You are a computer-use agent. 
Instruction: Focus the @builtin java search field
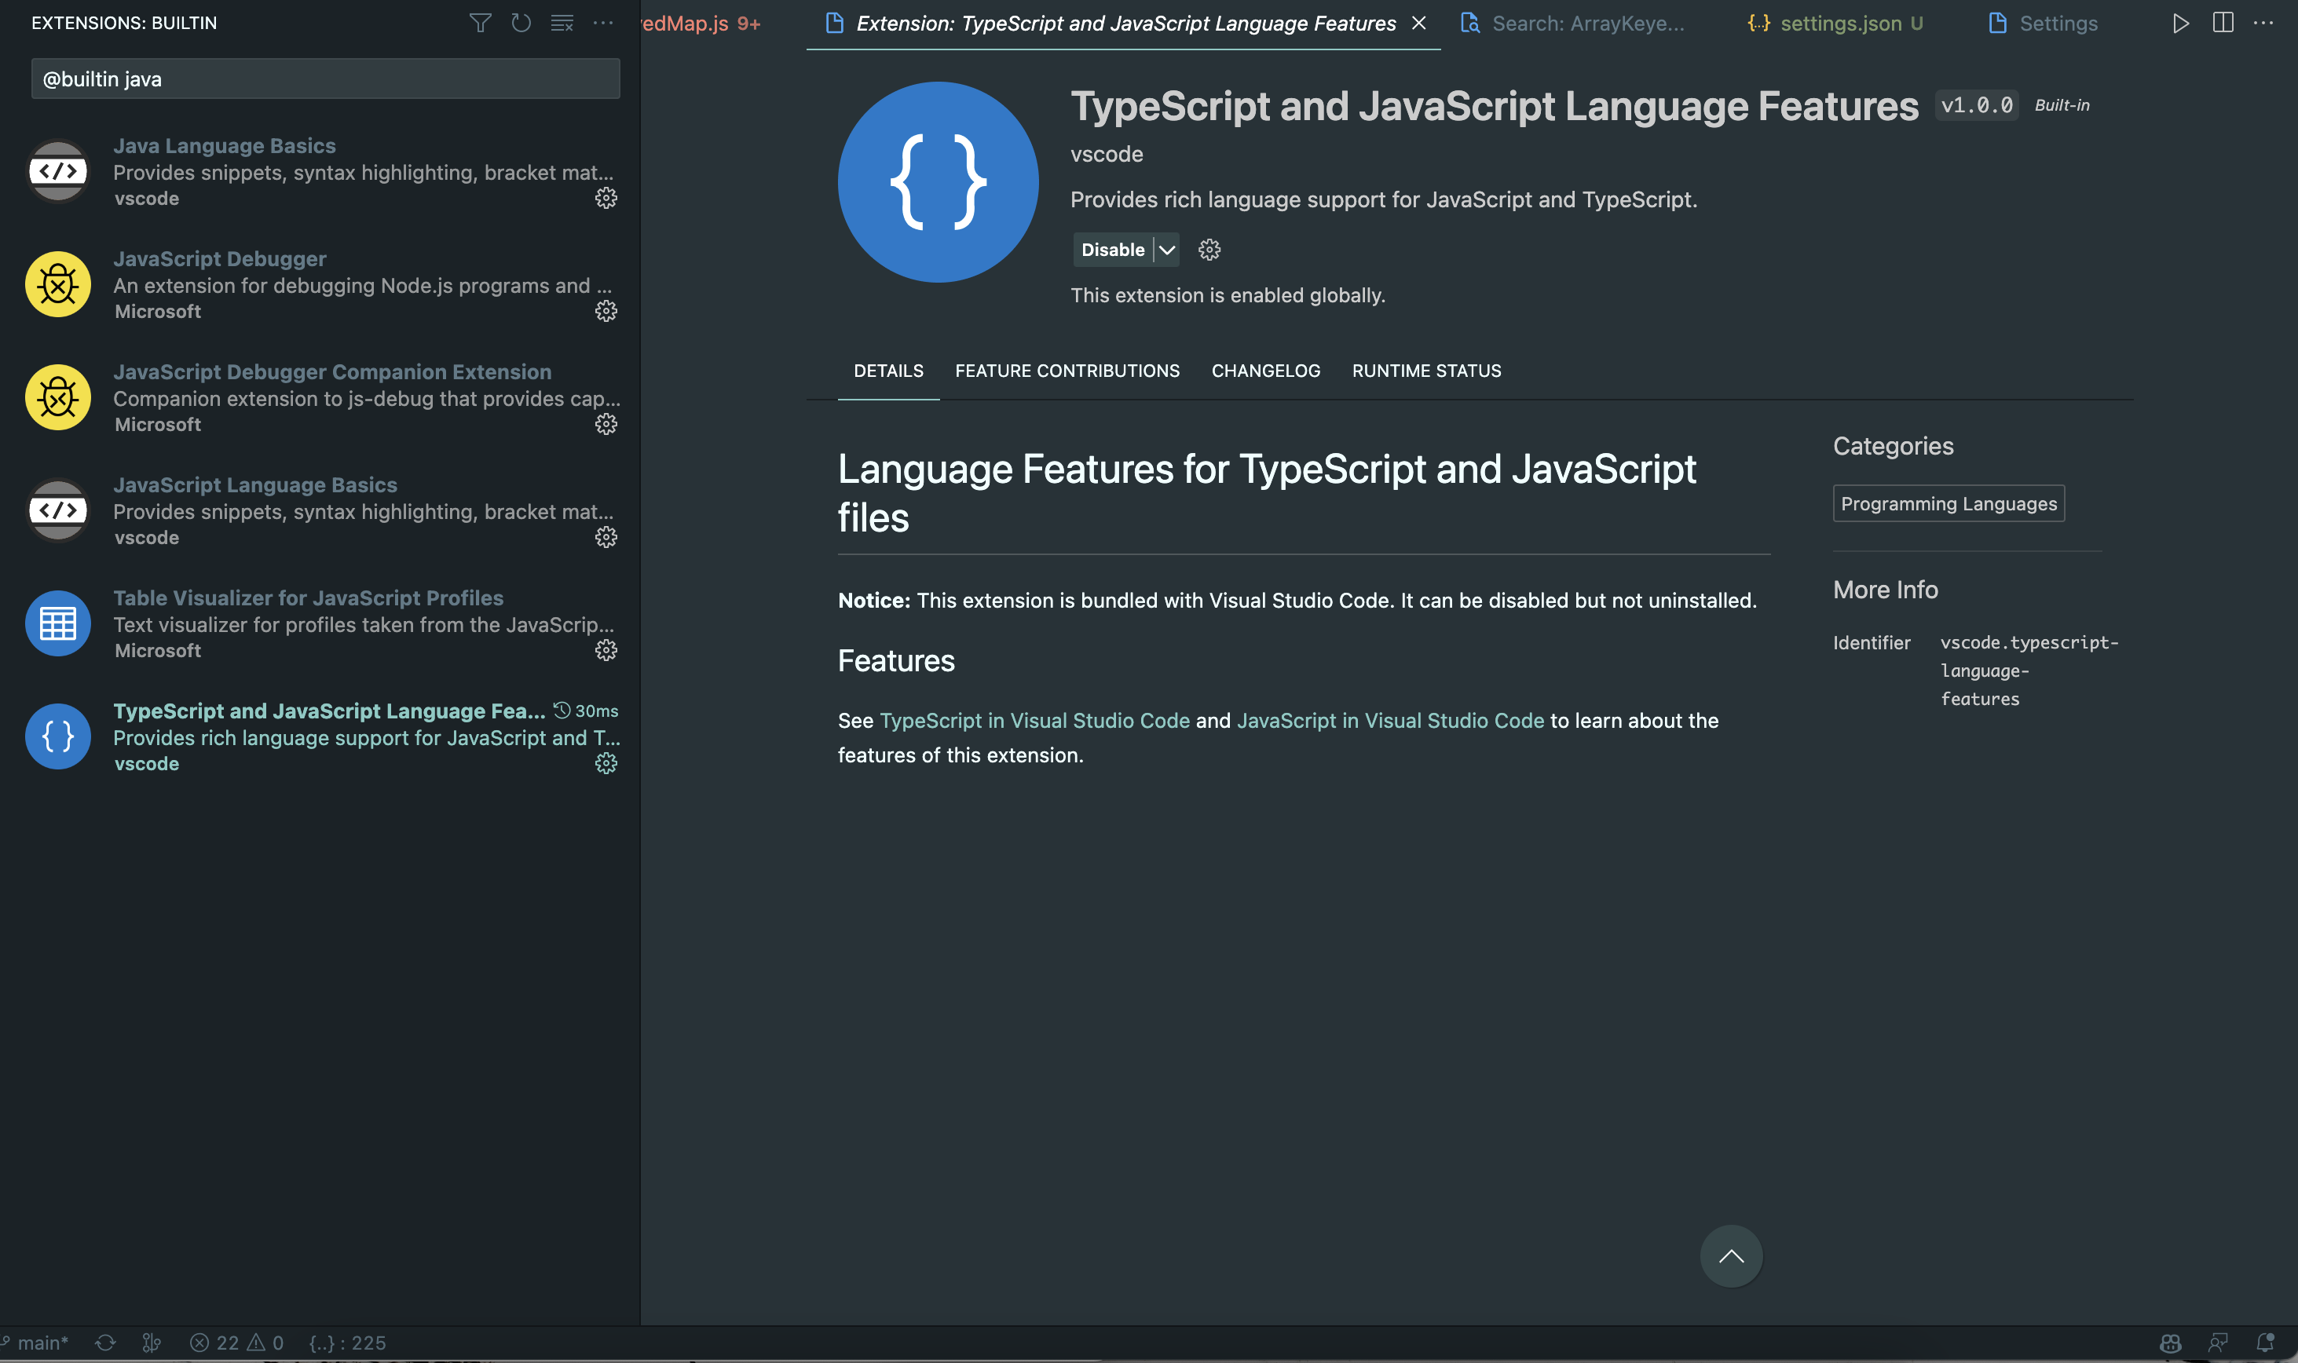pyautogui.click(x=325, y=79)
